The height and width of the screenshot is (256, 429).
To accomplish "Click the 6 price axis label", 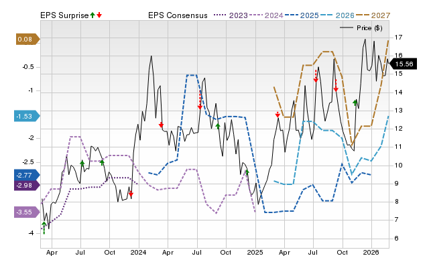I will 396,238.
